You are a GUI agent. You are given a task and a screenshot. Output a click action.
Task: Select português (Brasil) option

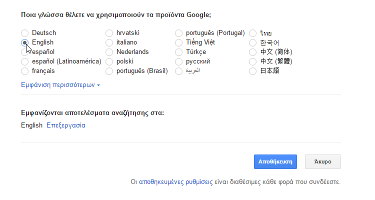[109, 71]
